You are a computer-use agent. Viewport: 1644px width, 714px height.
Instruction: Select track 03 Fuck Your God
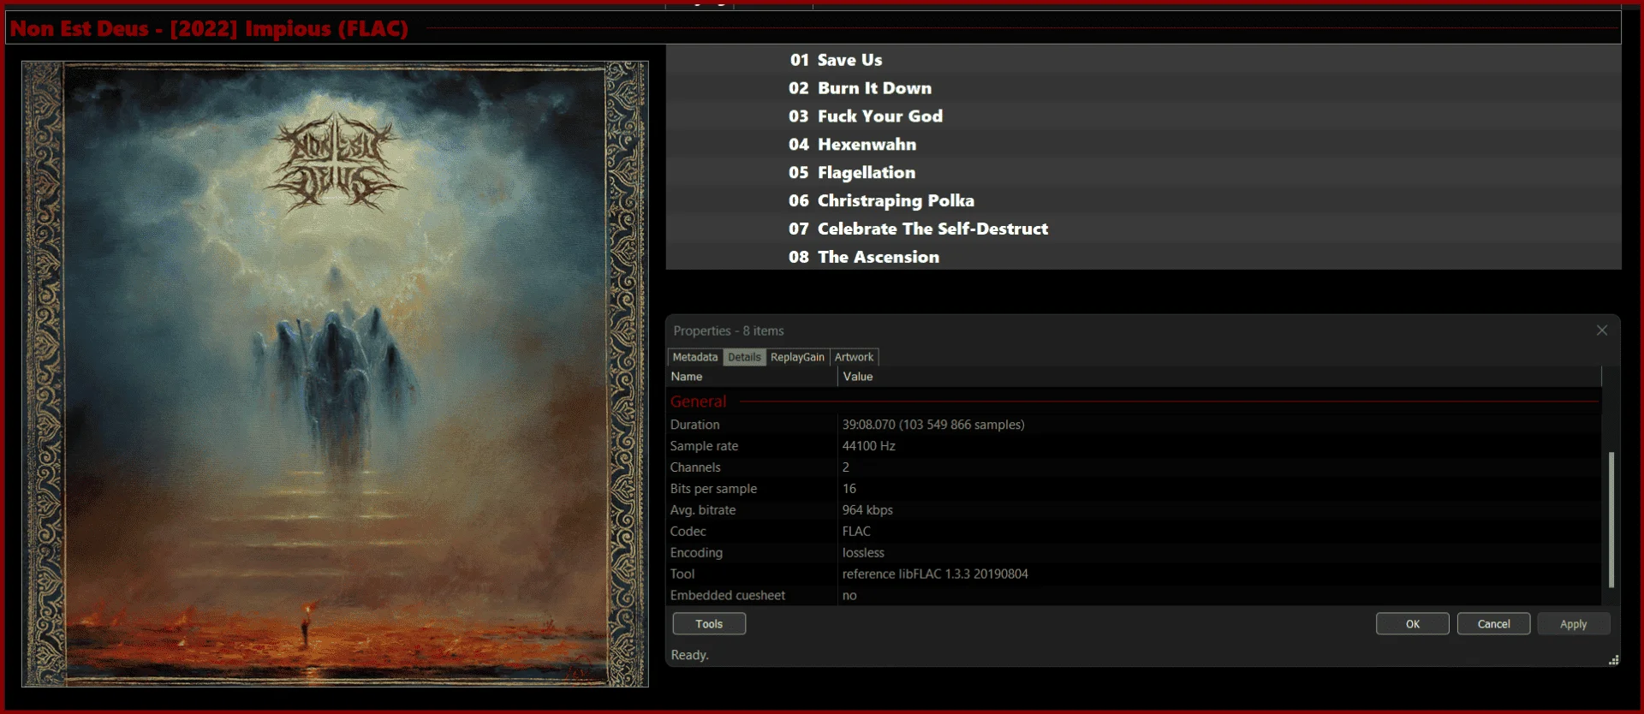(x=1143, y=116)
